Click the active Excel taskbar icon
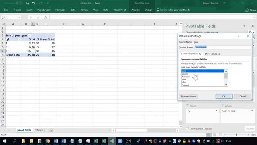This screenshot has width=257, height=145. pos(112,141)
